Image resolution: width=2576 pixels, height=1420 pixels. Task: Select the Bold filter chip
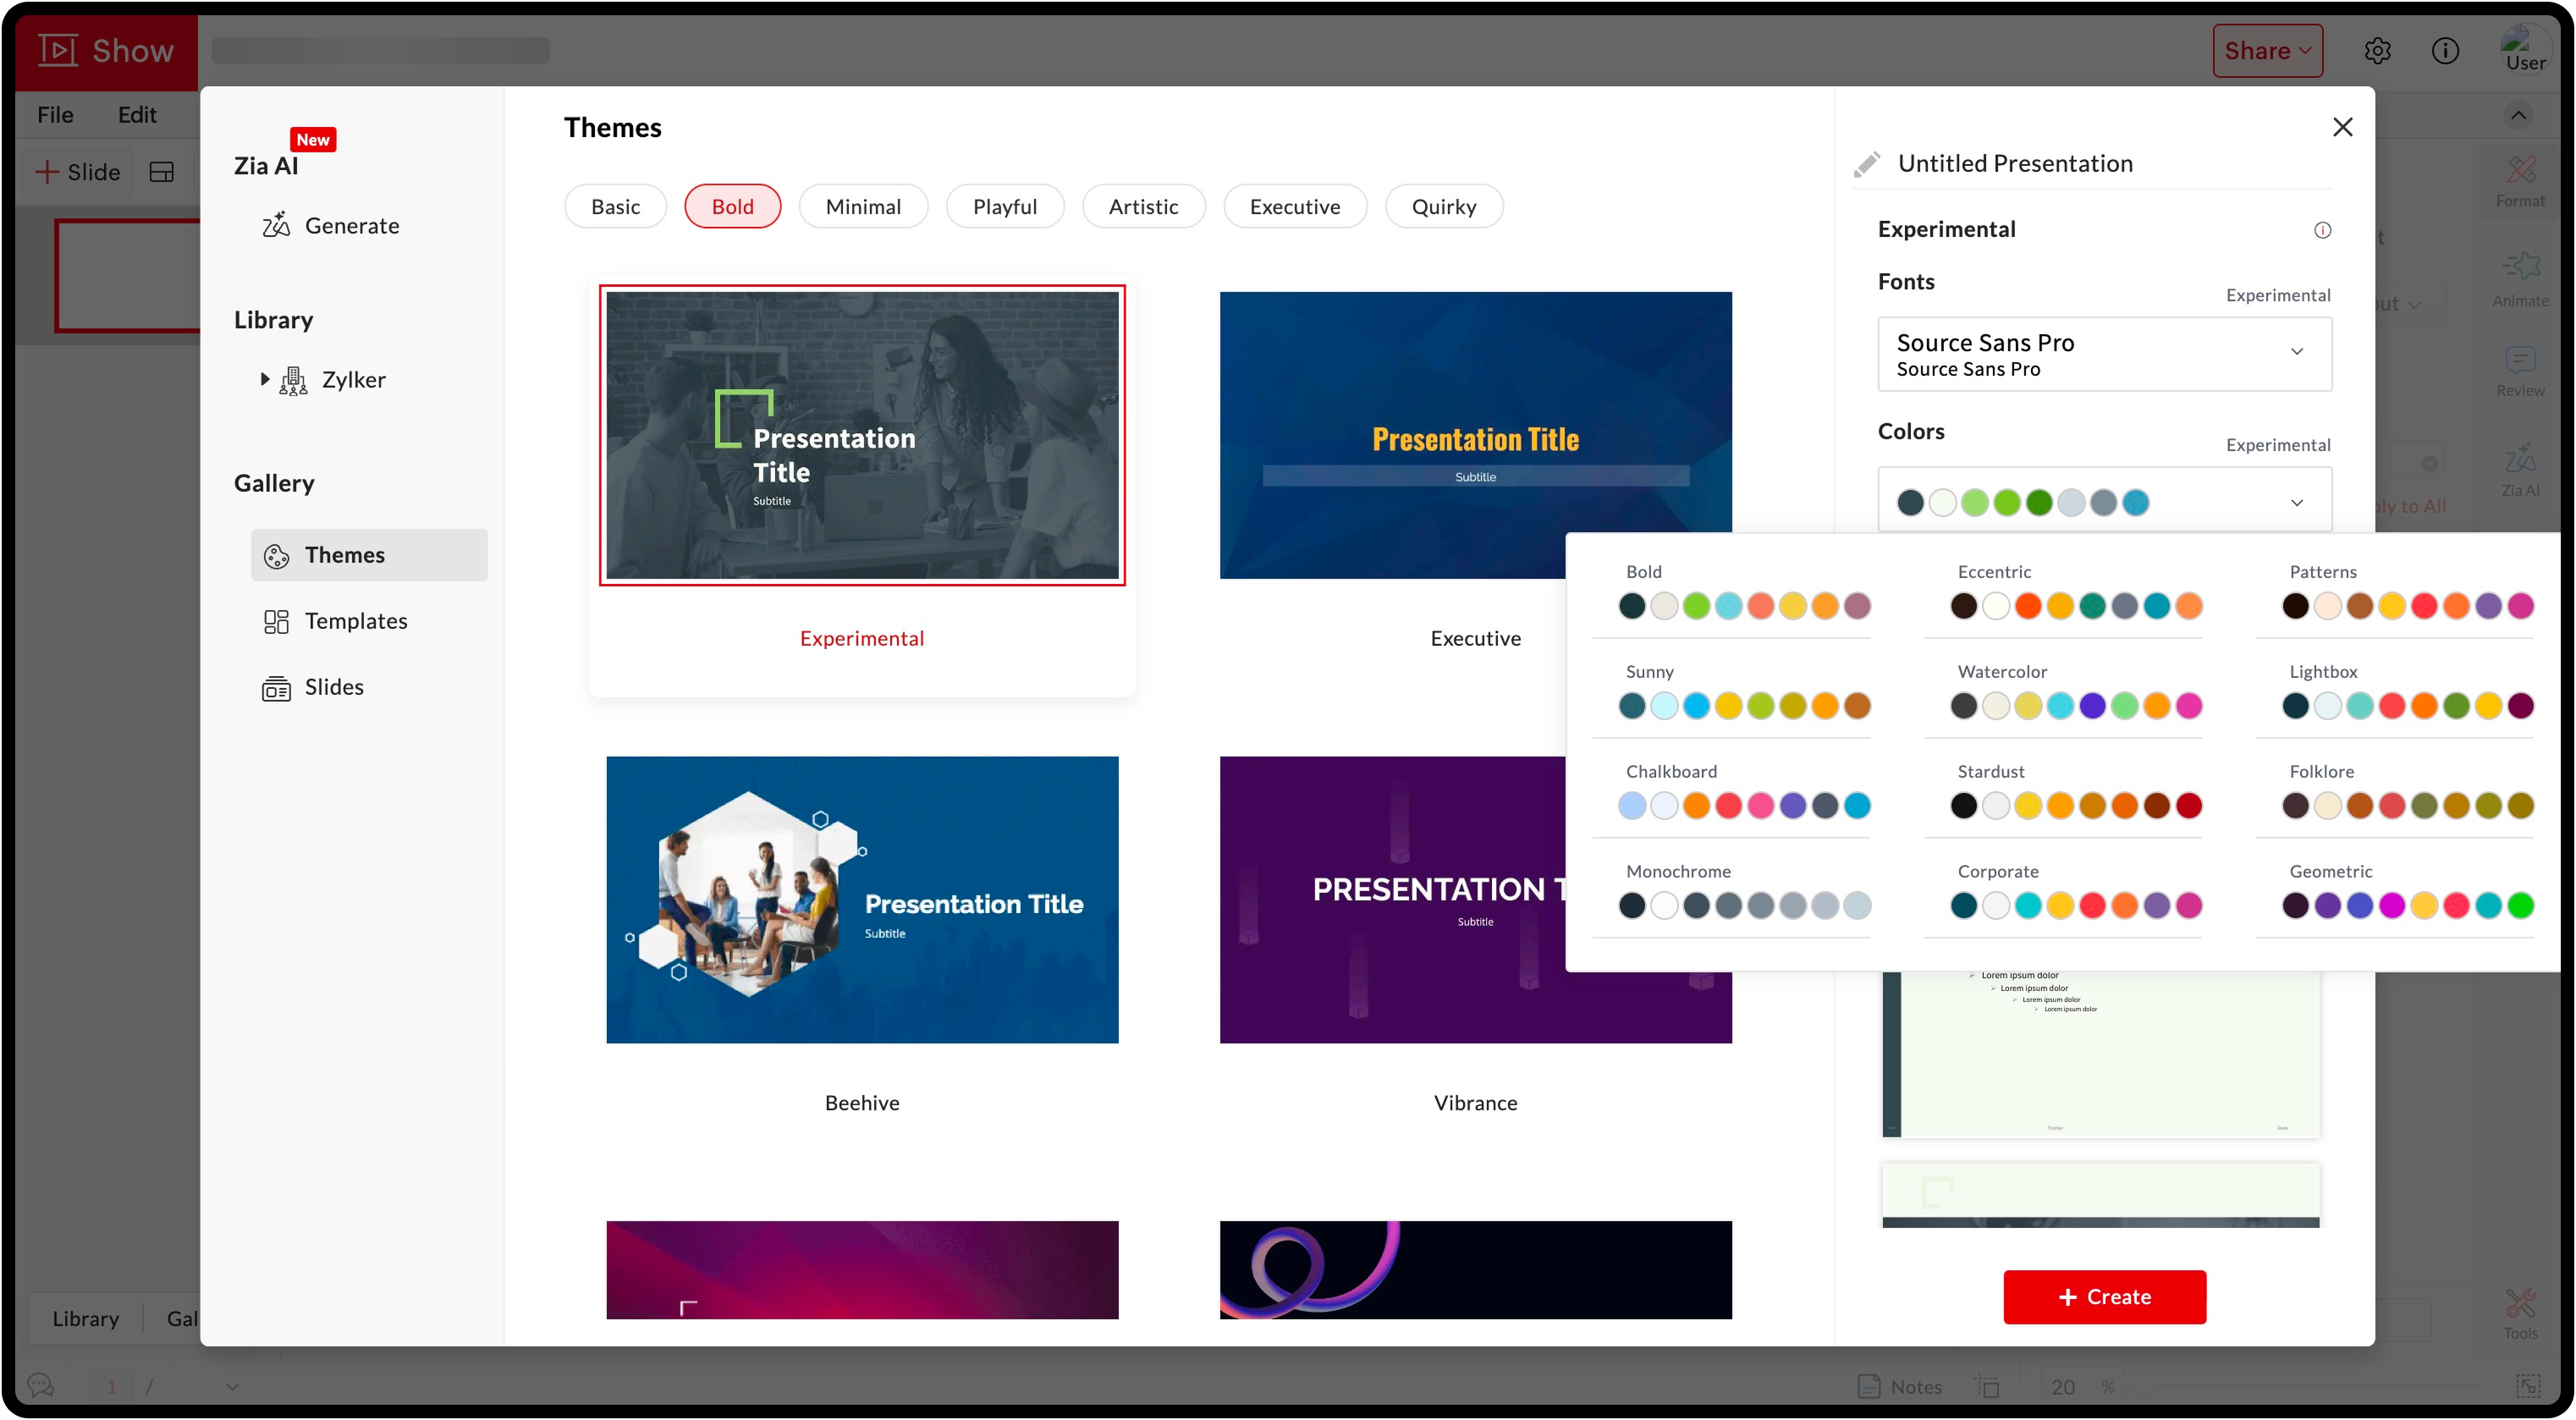[732, 206]
